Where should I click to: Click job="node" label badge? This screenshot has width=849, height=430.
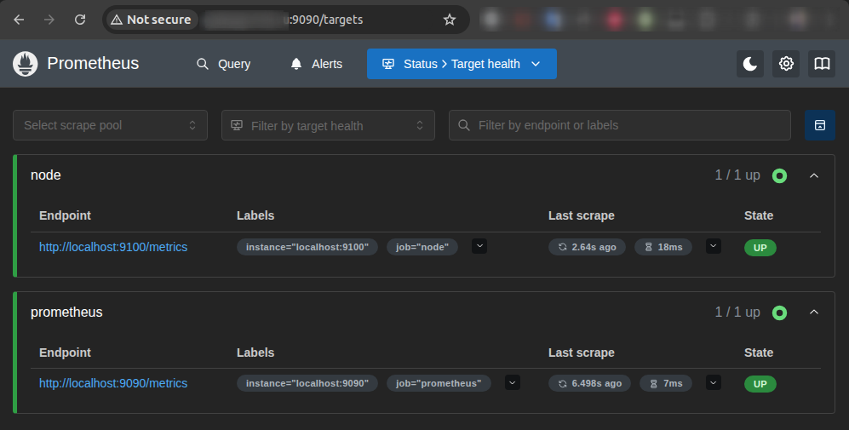click(x=422, y=247)
